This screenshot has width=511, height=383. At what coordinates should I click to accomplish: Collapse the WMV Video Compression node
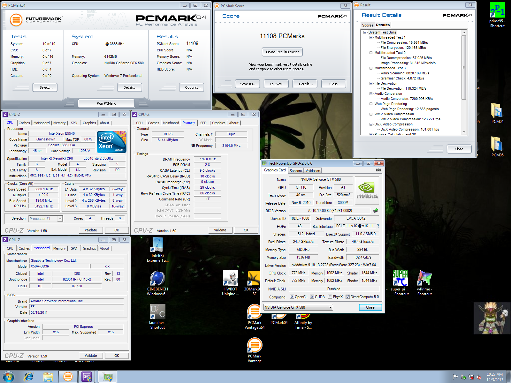pos(371,114)
